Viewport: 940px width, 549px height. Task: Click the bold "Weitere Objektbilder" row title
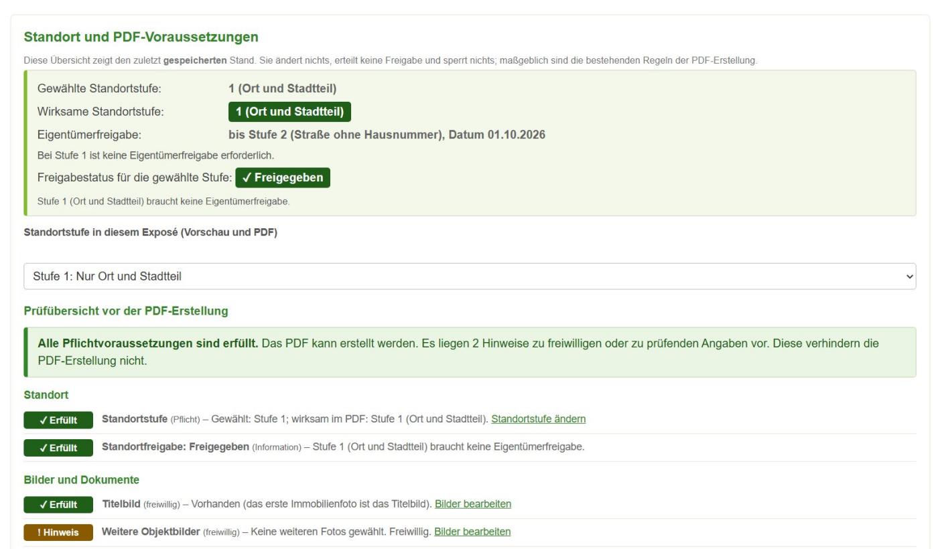(x=151, y=532)
